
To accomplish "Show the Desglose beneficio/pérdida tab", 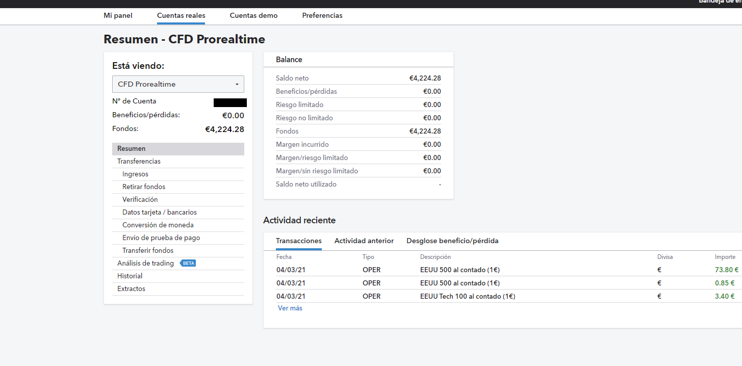I will tap(452, 241).
